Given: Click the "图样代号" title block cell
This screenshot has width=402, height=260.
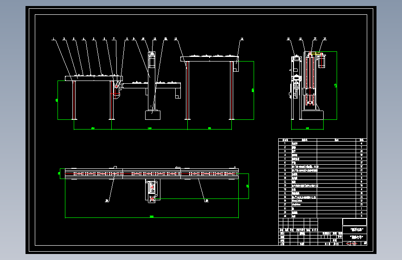Looking at the screenshot, I should 355,237.
